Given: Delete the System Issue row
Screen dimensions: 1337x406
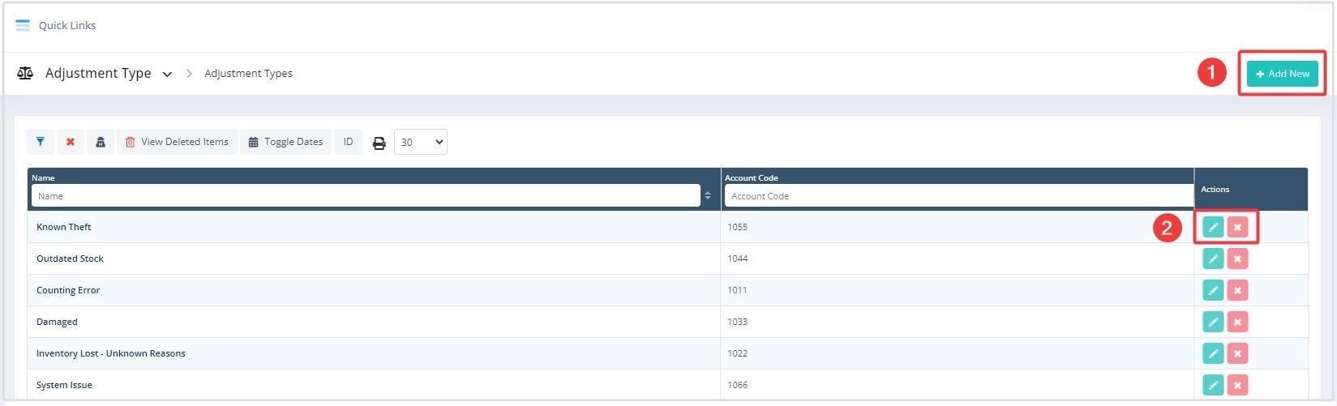Looking at the screenshot, I should [1237, 385].
